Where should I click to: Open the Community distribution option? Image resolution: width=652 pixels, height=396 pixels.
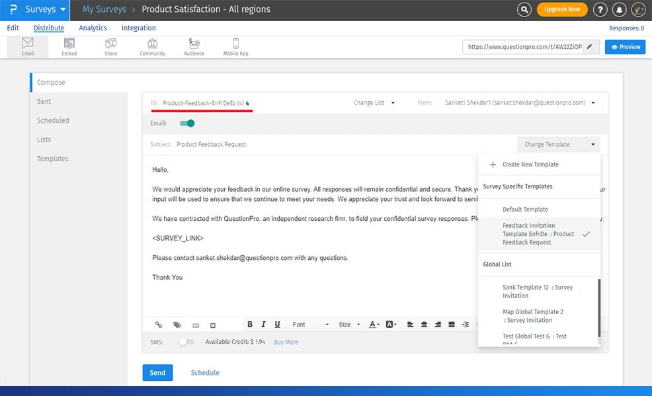[152, 46]
